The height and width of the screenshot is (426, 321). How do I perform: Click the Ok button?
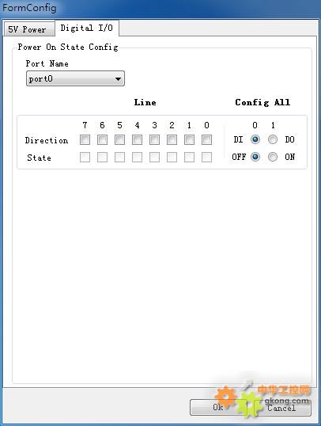pos(218,407)
